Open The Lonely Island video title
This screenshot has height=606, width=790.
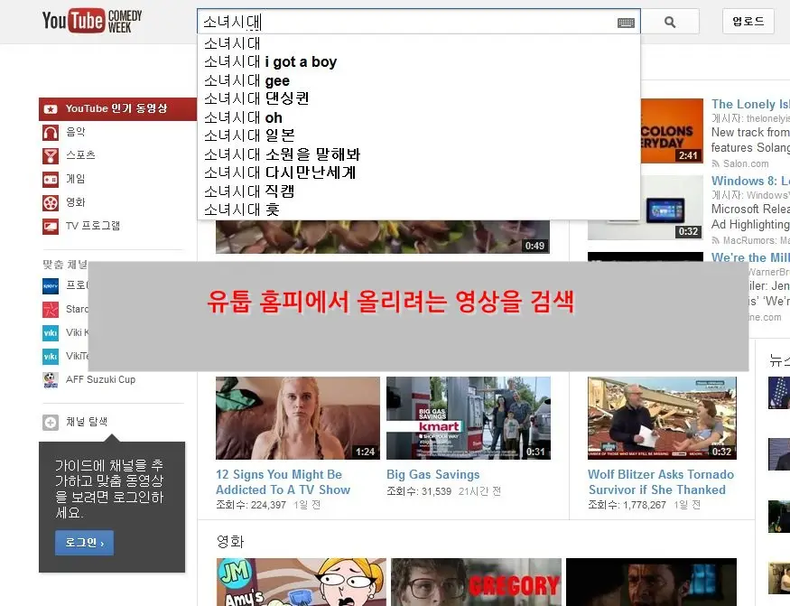[750, 105]
